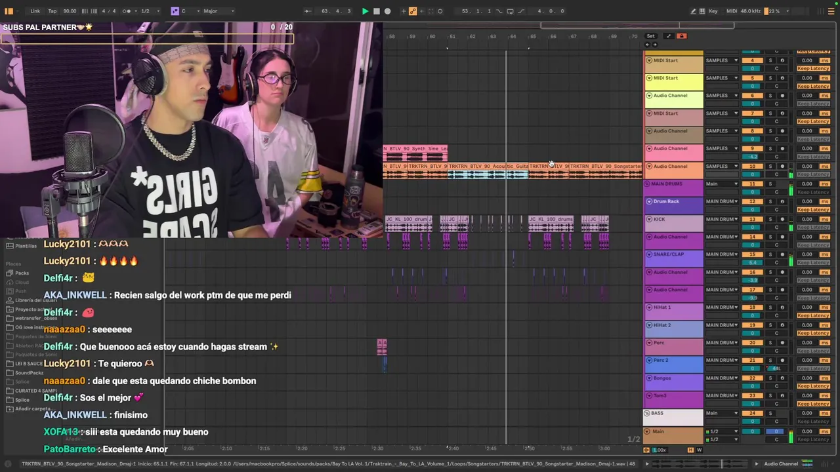Toggle the Arrangement Loop switch
This screenshot has width=840, height=472.
510,11
